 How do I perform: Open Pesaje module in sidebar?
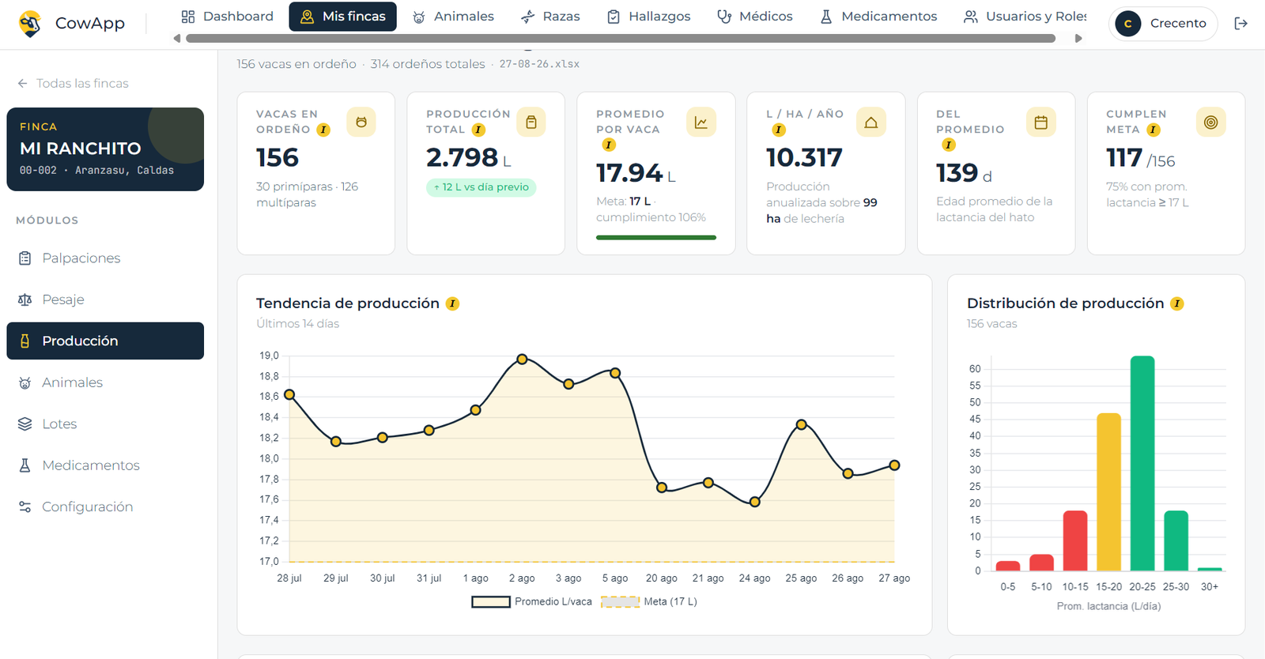(x=105, y=299)
